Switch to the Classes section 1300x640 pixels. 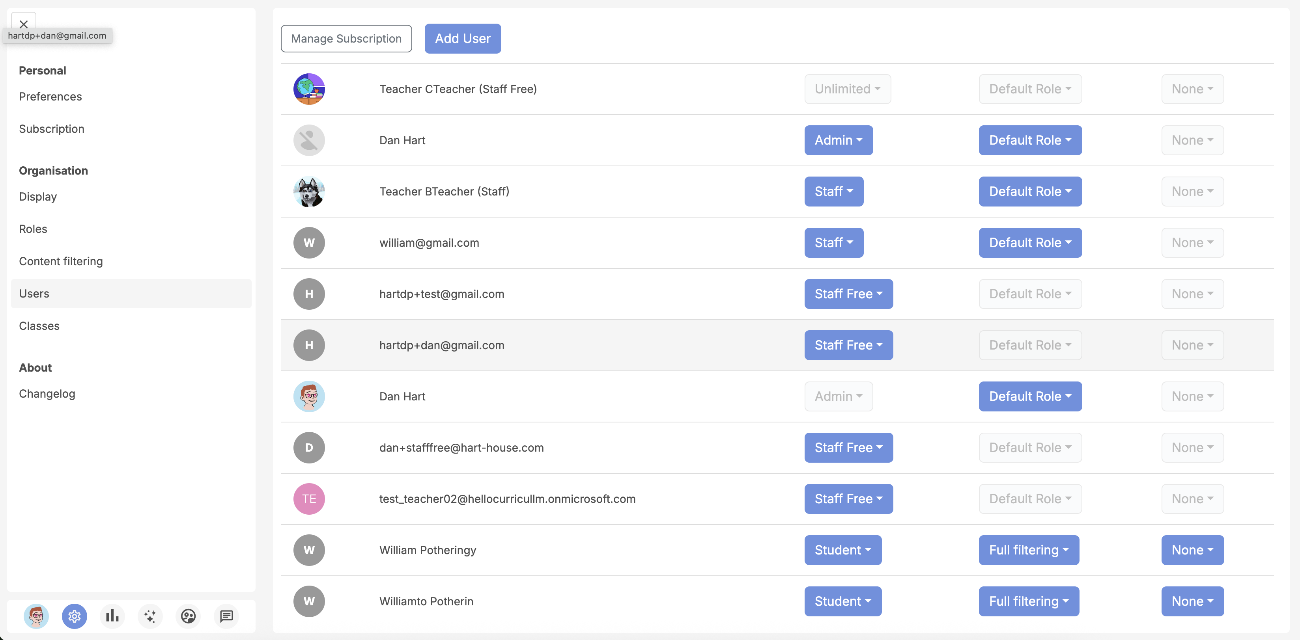[39, 326]
